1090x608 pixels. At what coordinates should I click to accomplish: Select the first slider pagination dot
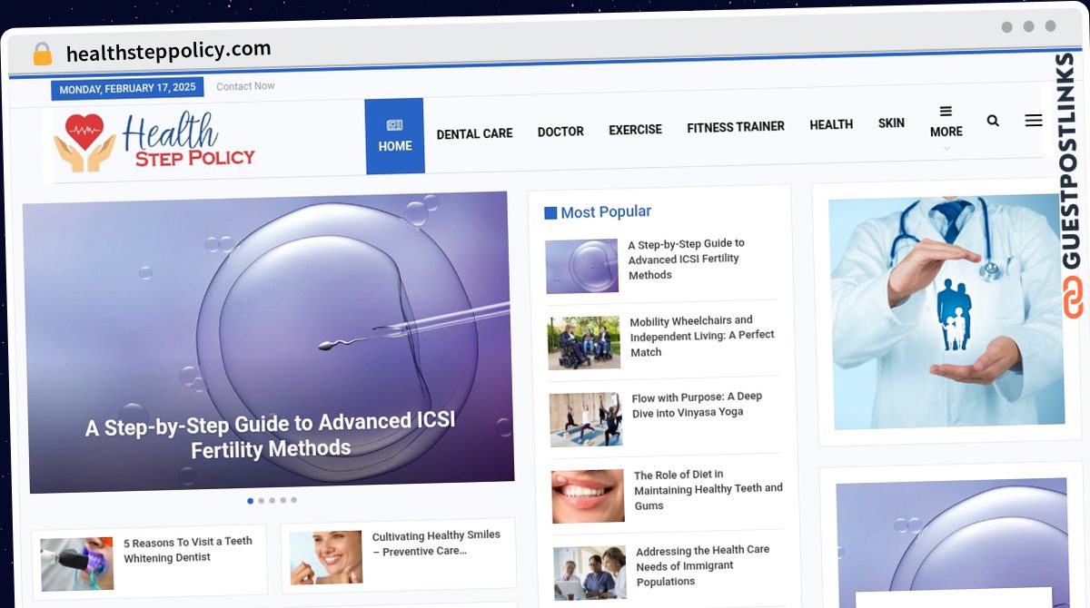[250, 501]
